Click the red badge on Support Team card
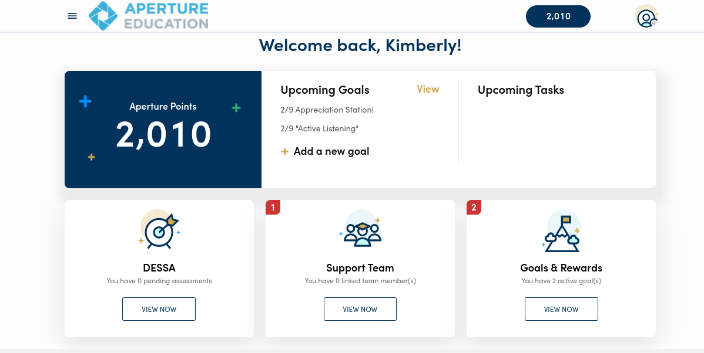 (273, 208)
